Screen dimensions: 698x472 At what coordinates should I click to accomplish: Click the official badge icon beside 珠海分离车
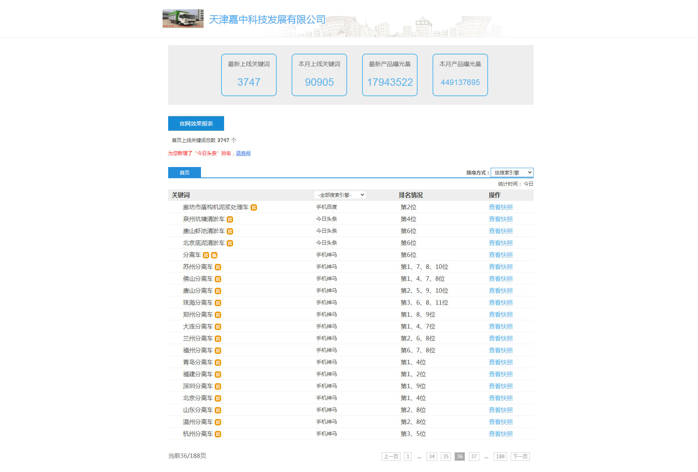point(218,303)
